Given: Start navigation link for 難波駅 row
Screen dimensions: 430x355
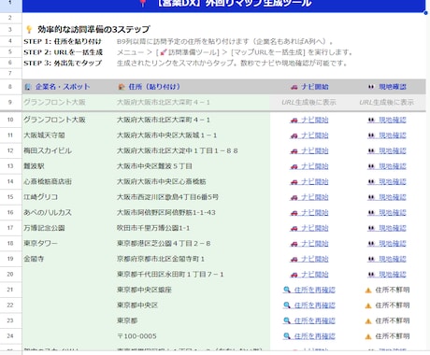Looking at the screenshot, I should tap(309, 166).
